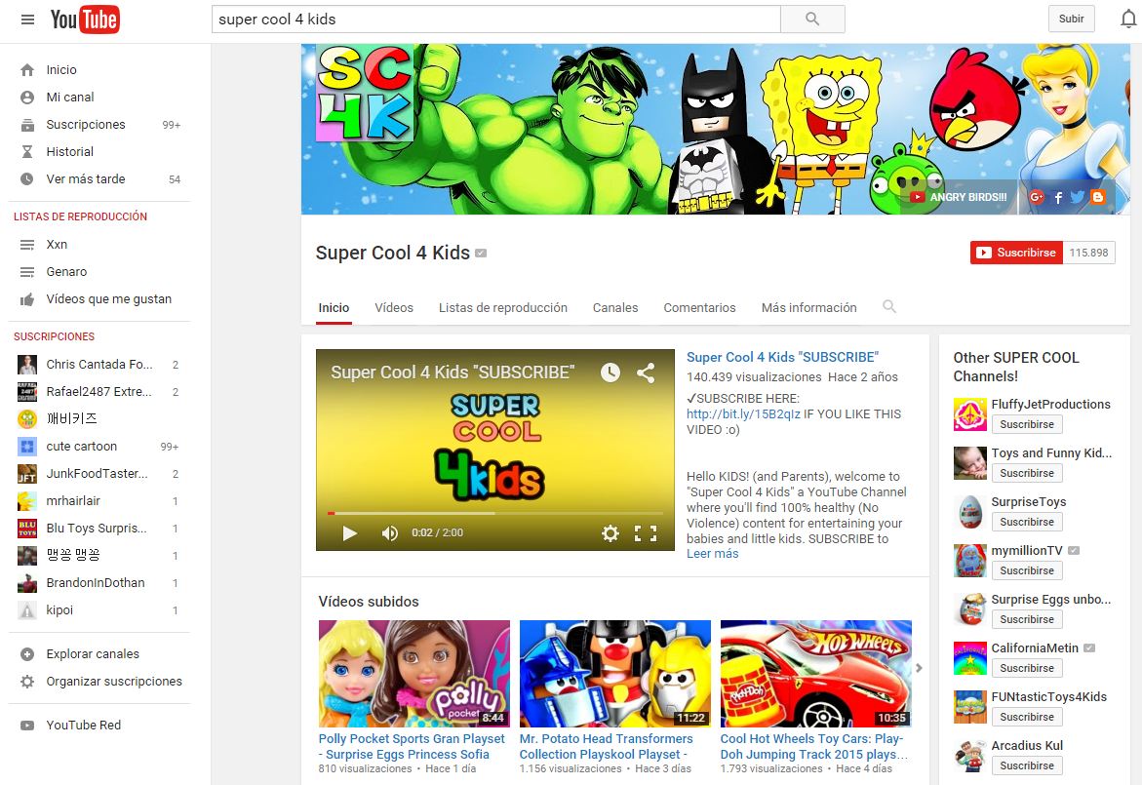Image resolution: width=1142 pixels, height=785 pixels.
Task: Open the channel's Facebook link icon
Action: (1058, 197)
